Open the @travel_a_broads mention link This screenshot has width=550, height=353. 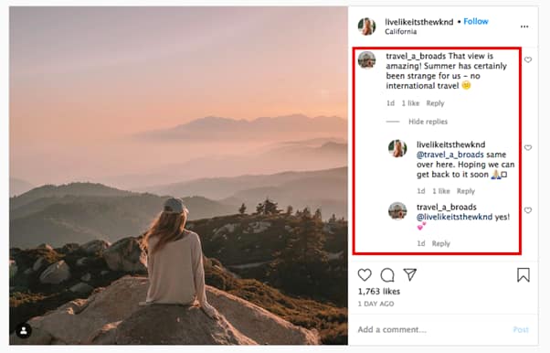coord(450,155)
